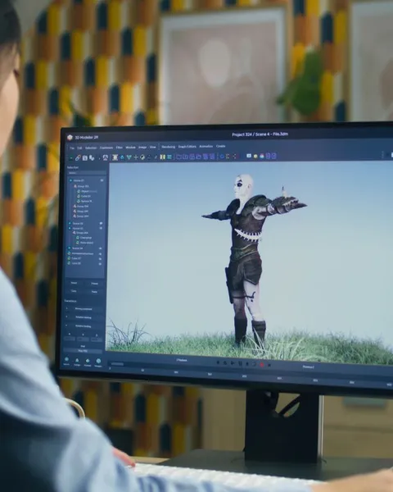
Task: Expand the Moving constraint section
Action: click(x=67, y=308)
